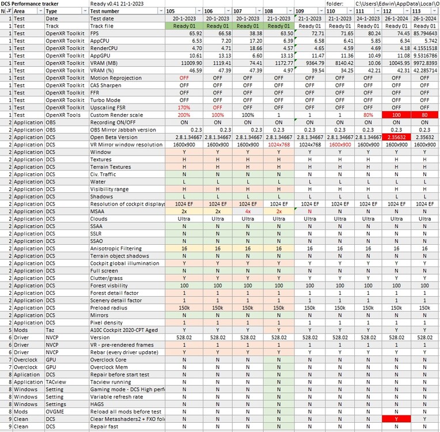This screenshot has width=440, height=432.
Task: Select the 'Anisotropic Filtering' cell
Action: 127,249
